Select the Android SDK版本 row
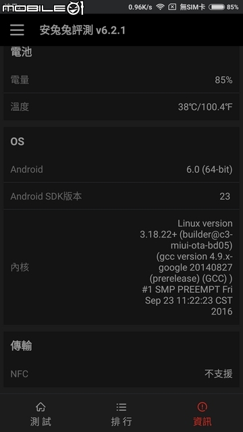Viewport: 243px width, 432px height. coord(122,196)
